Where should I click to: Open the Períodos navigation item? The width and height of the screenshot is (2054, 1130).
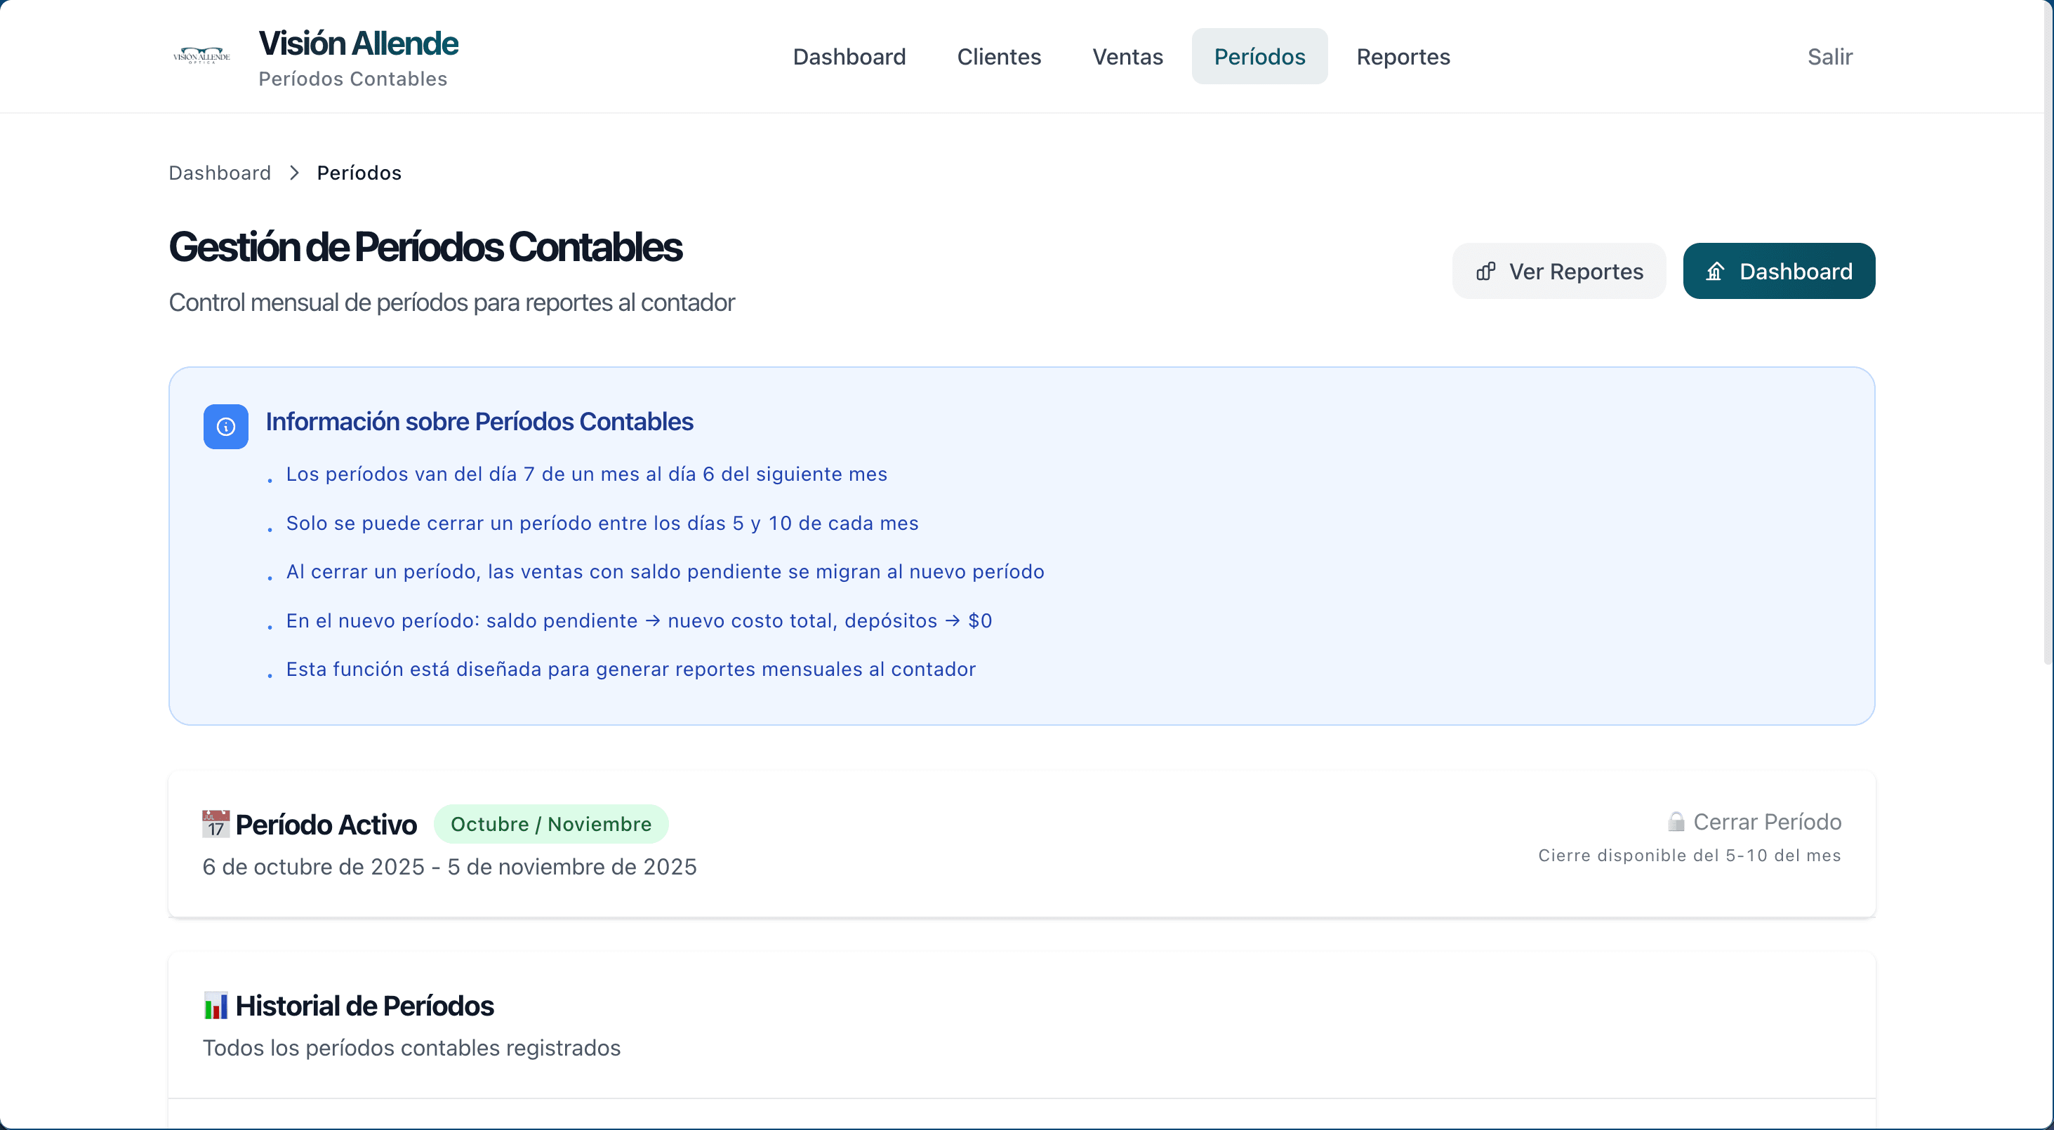pos(1259,56)
